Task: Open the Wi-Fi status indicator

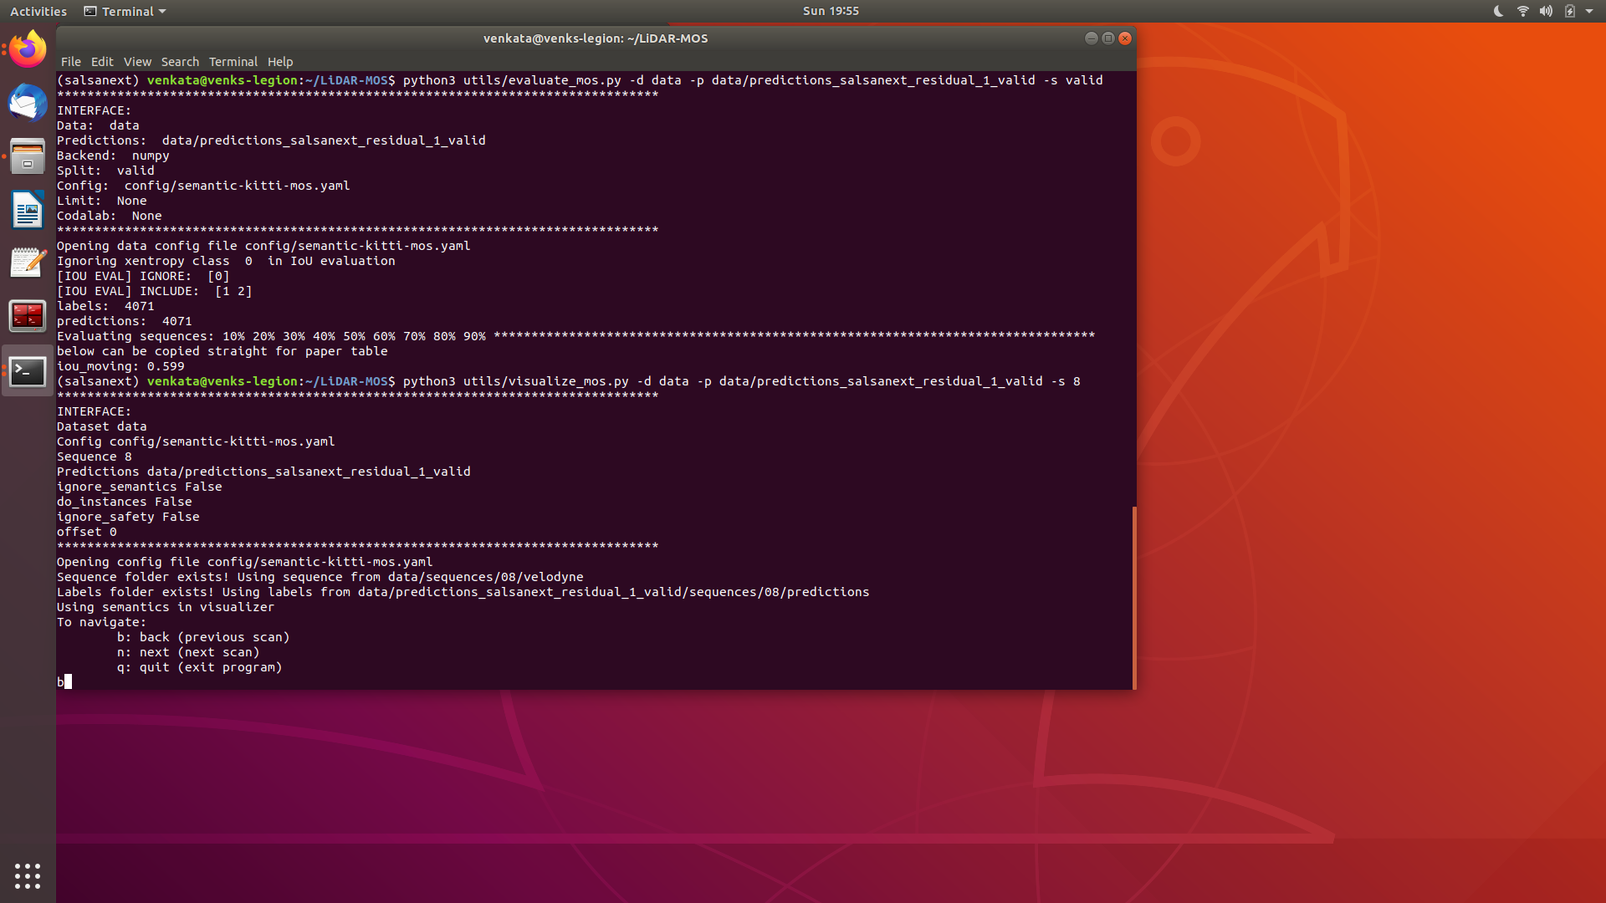Action: click(1522, 11)
